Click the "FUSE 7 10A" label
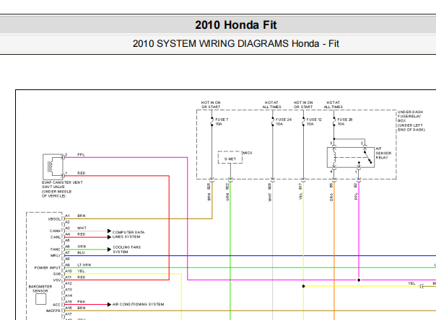 click(x=222, y=122)
